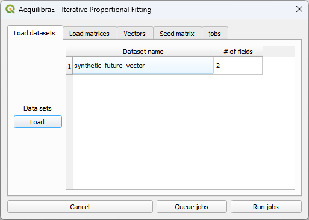Switch to the Seed matrix tab
This screenshot has height=220, width=309.
[x=177, y=34]
